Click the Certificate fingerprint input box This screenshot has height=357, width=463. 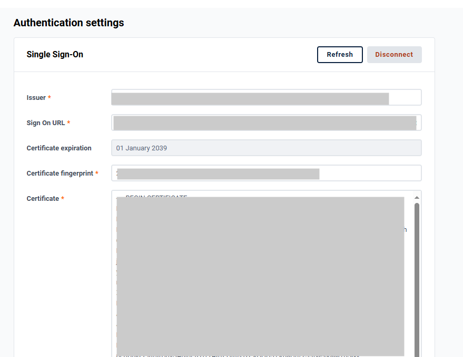[x=266, y=174]
